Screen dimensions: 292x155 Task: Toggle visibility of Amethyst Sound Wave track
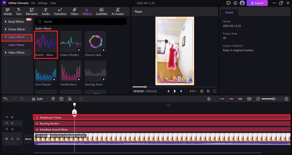coord(12,129)
